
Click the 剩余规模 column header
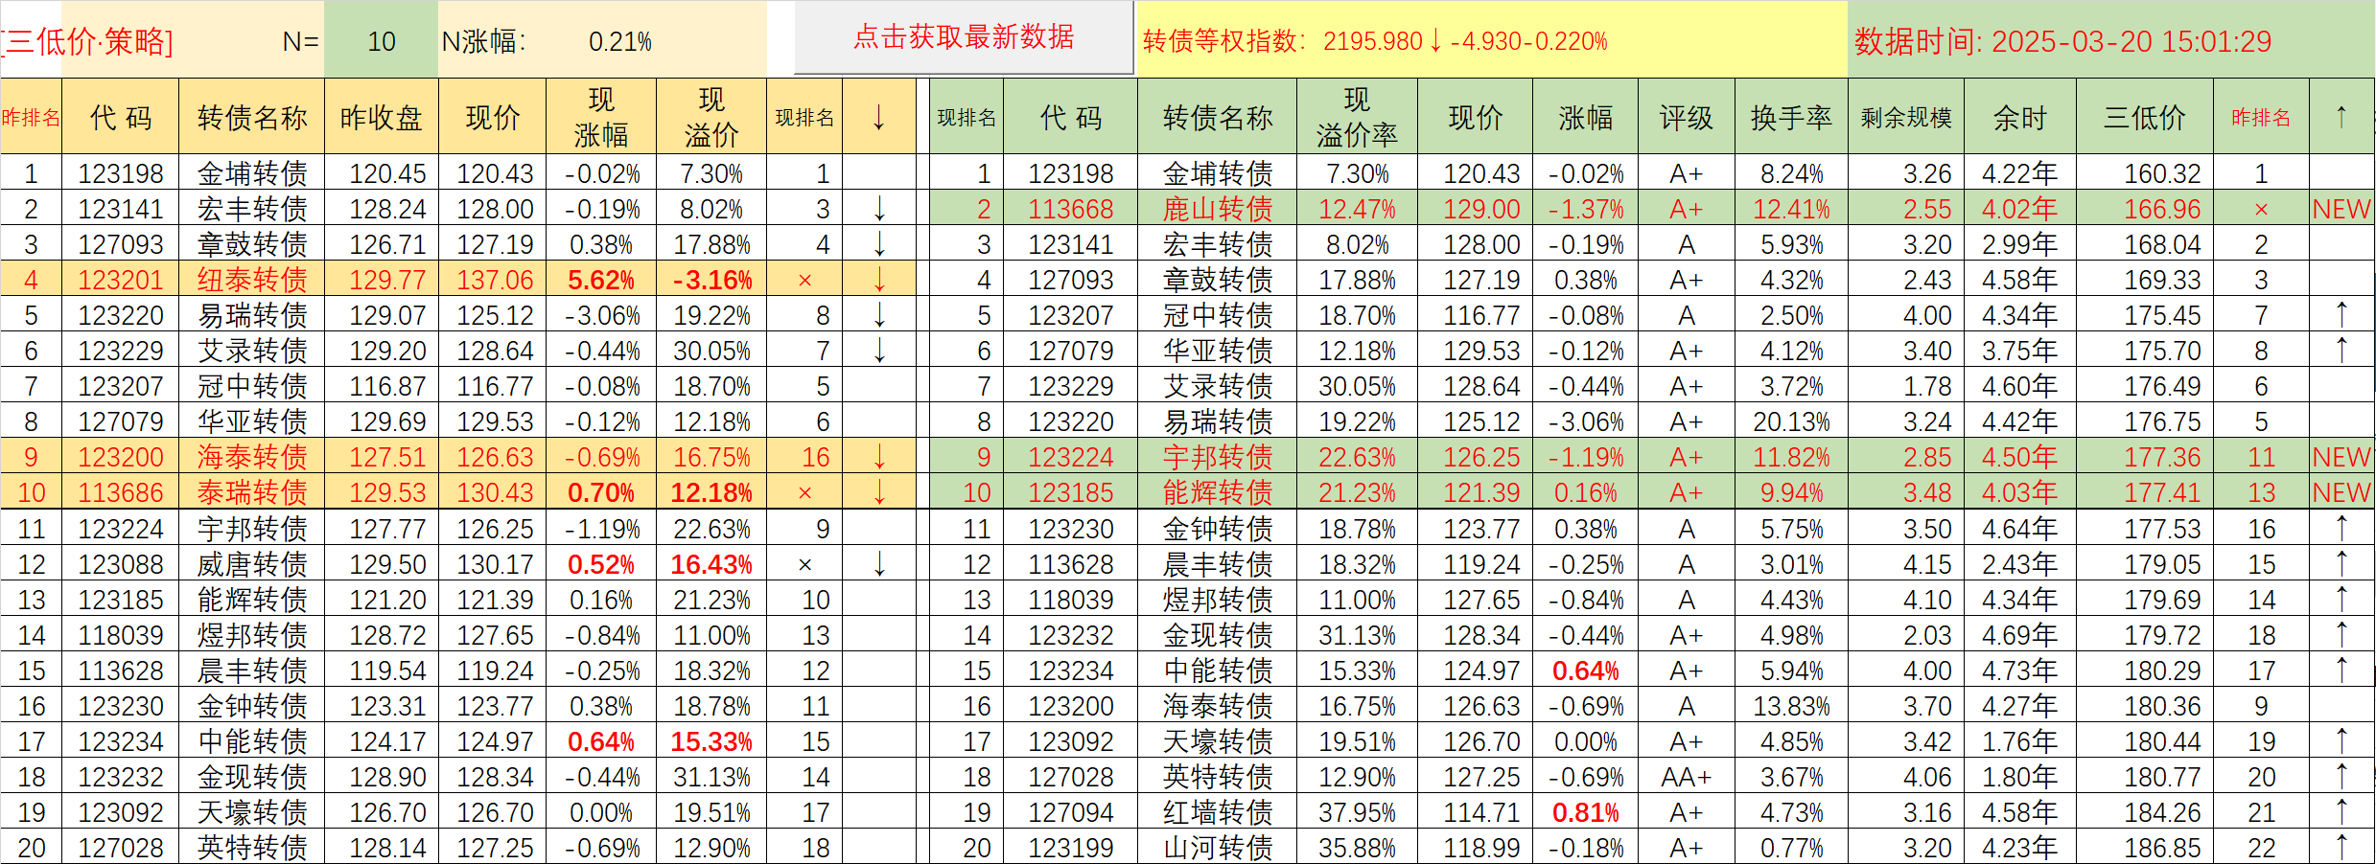[x=1906, y=118]
